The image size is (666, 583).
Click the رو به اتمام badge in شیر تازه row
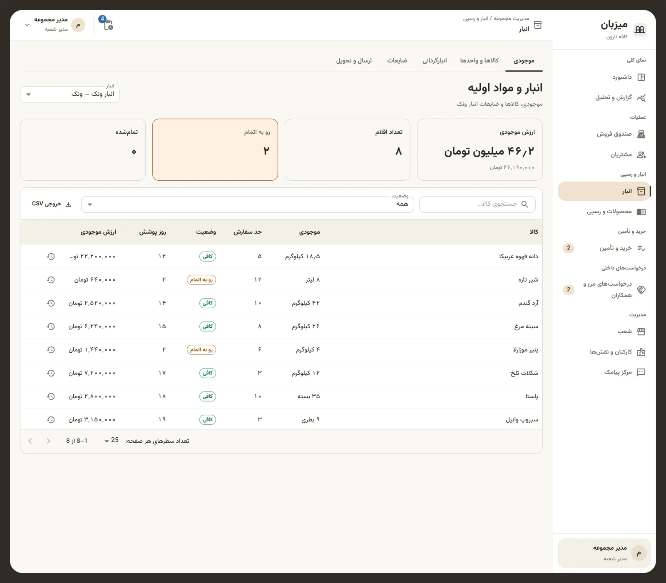(x=201, y=280)
